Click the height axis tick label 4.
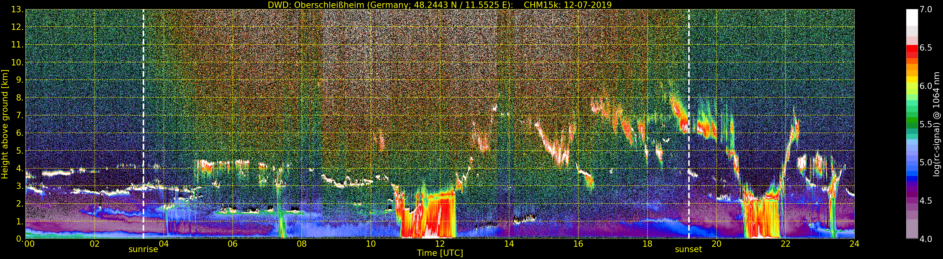 [x=20, y=168]
